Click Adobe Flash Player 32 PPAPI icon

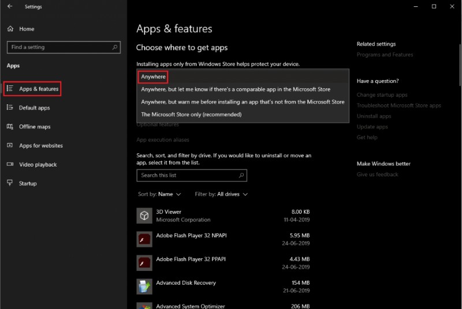coord(144,263)
